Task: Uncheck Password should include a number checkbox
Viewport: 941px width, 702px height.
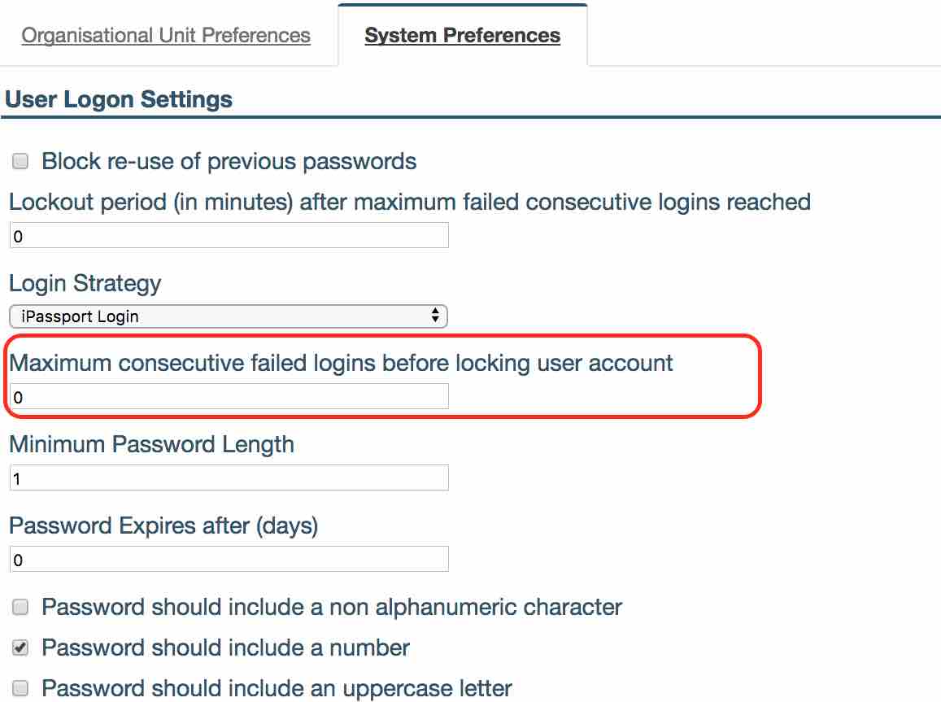Action: pos(20,648)
